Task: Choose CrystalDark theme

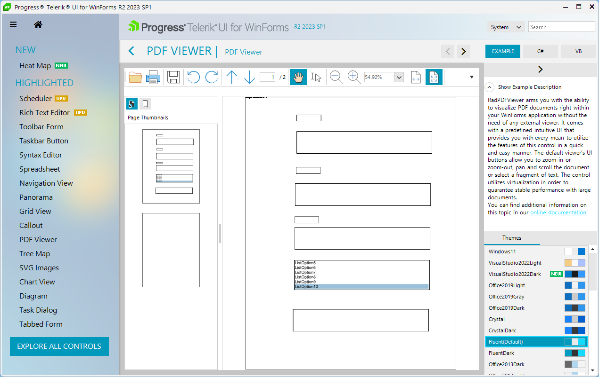Action: pyautogui.click(x=537, y=330)
